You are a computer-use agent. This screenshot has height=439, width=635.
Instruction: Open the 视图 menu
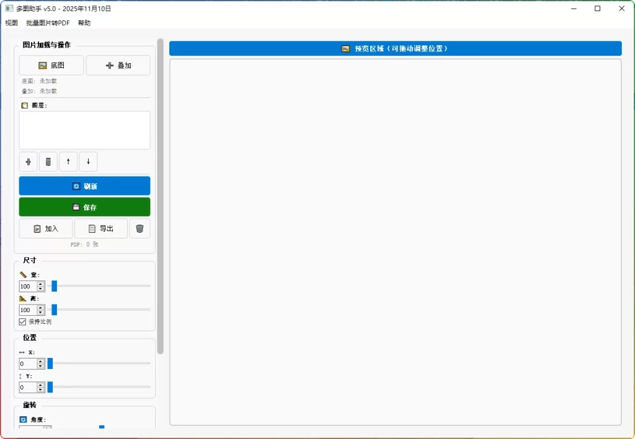click(x=11, y=22)
